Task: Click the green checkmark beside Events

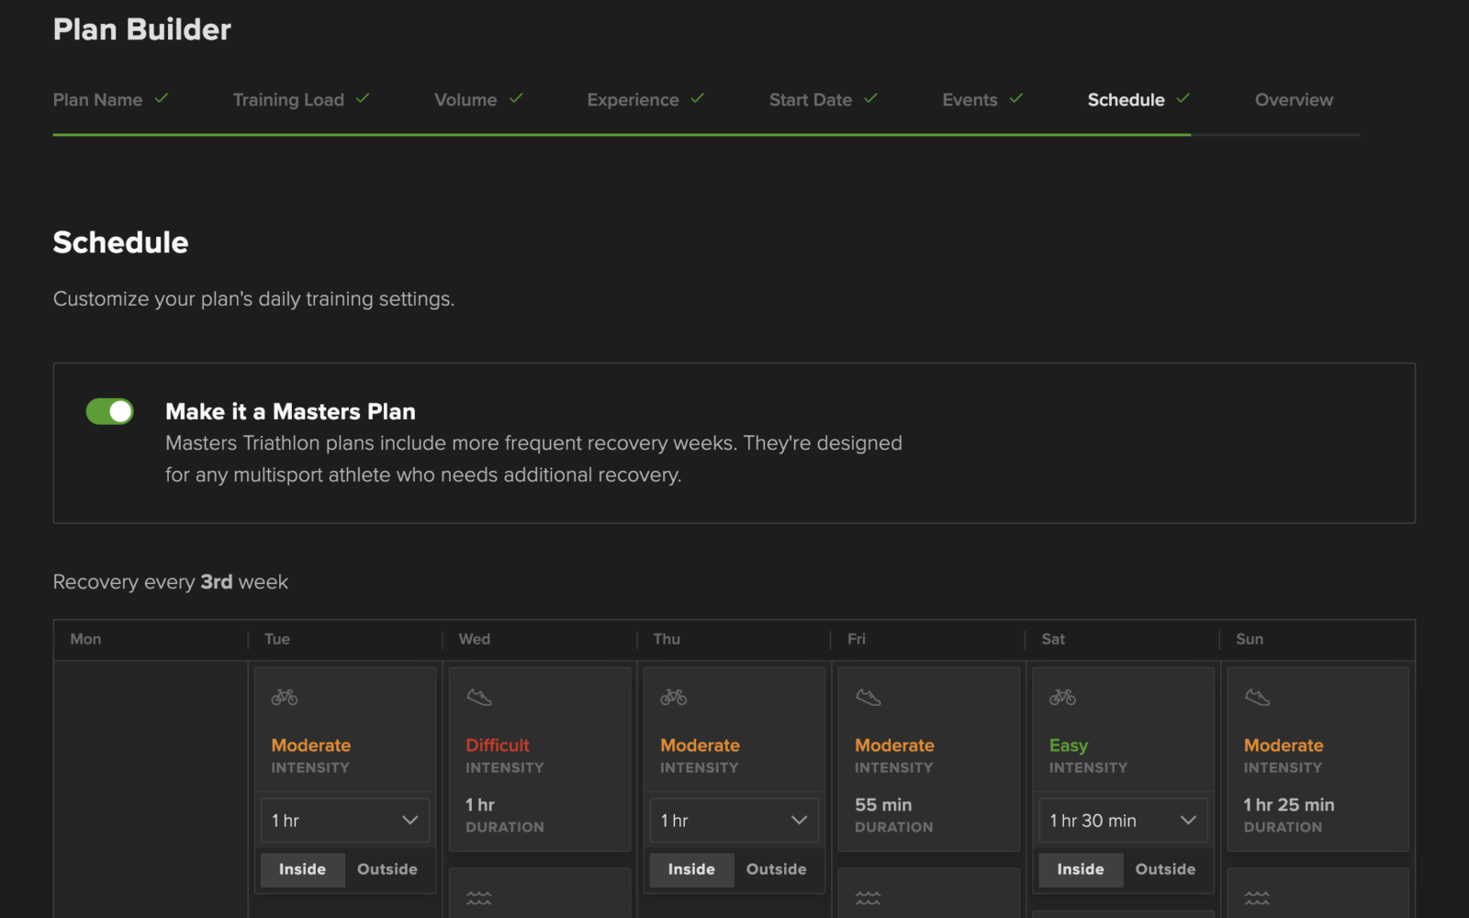Action: (x=1017, y=98)
